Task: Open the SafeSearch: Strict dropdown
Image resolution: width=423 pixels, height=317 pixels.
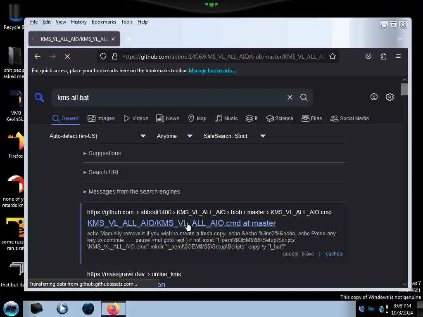Action: coord(235,136)
